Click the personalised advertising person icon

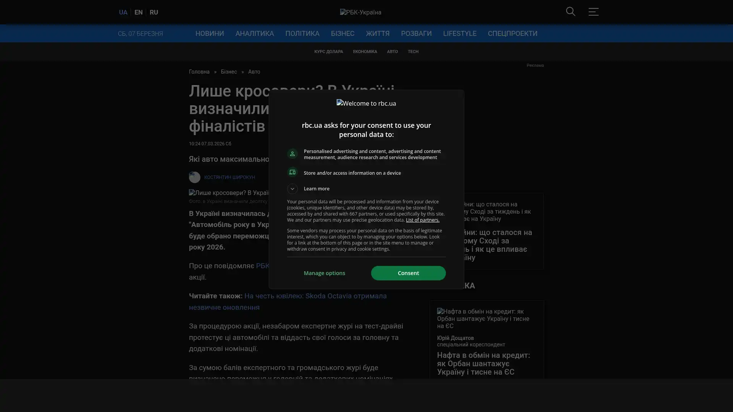click(x=292, y=154)
